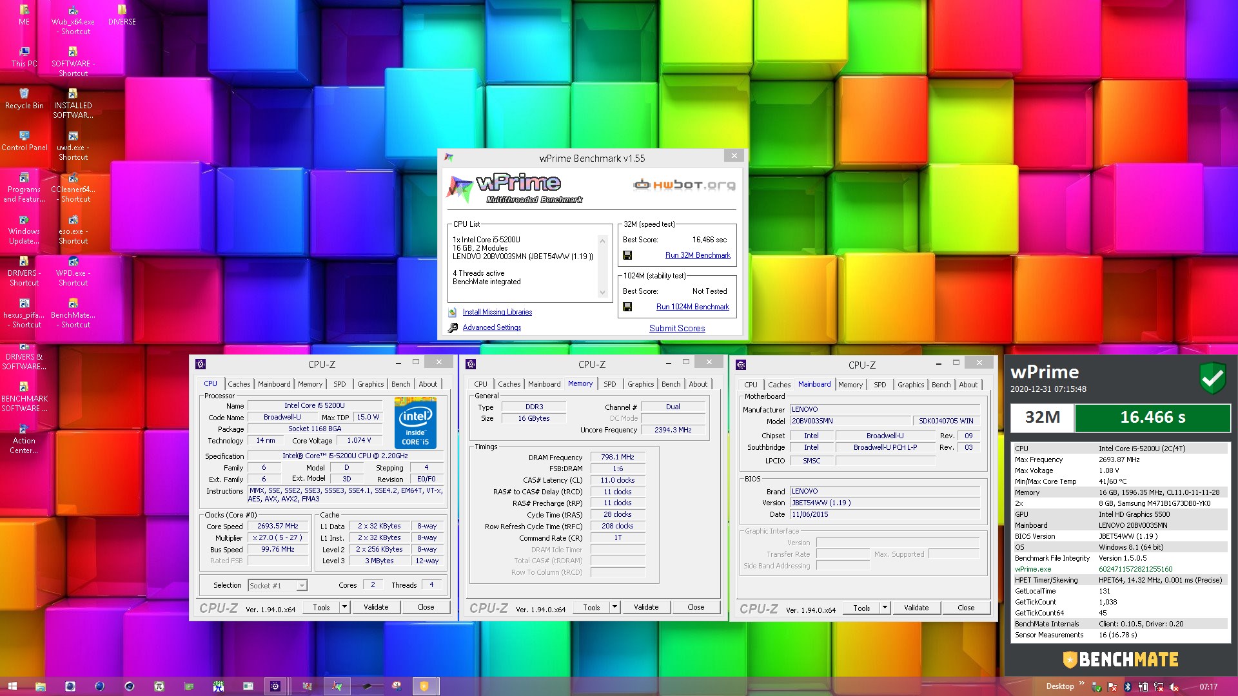Screen dimensions: 1238x696
Task: Click the save icon beside Run 32M Benchmark
Action: pos(627,255)
